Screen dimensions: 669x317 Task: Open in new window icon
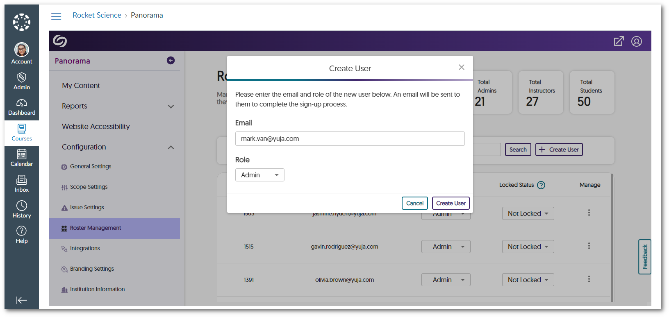619,41
